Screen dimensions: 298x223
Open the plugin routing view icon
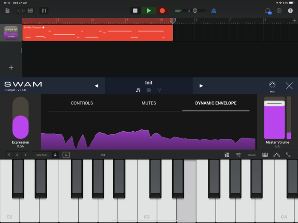tap(20, 11)
